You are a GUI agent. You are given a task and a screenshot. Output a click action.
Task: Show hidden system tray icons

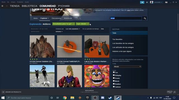[x=148, y=98]
